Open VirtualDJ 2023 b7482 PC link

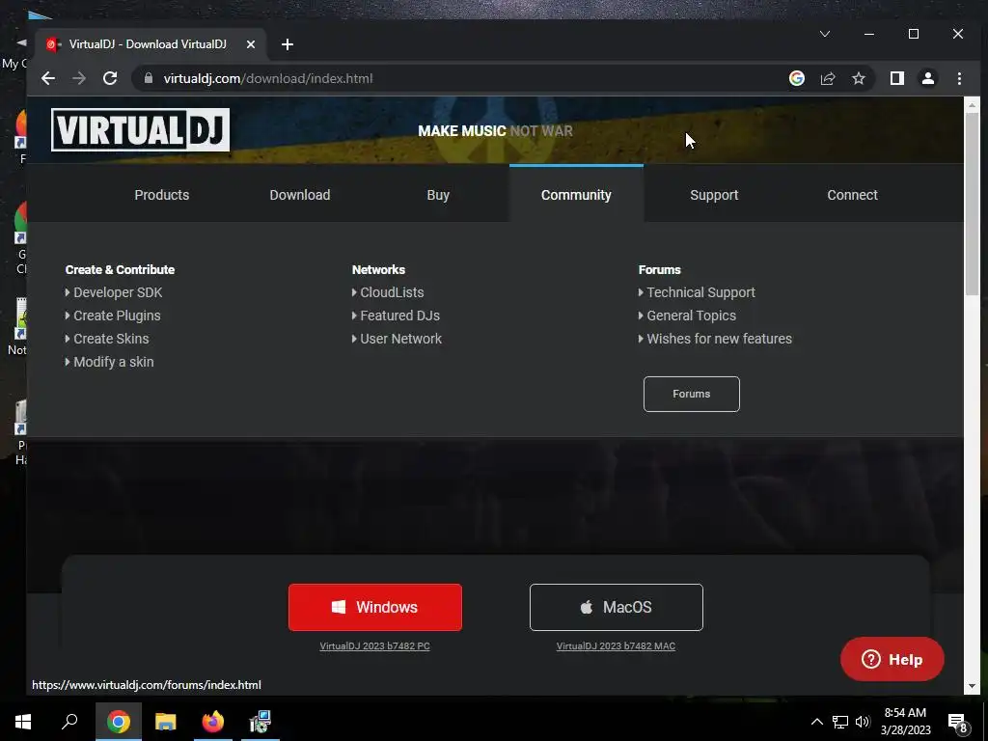pos(375,645)
